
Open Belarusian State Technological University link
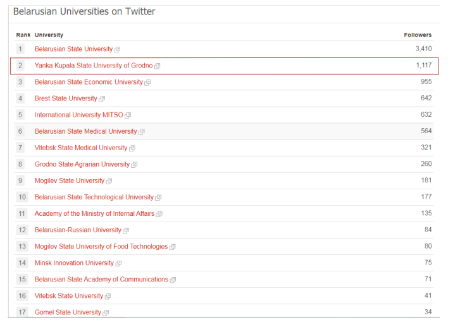pos(94,197)
